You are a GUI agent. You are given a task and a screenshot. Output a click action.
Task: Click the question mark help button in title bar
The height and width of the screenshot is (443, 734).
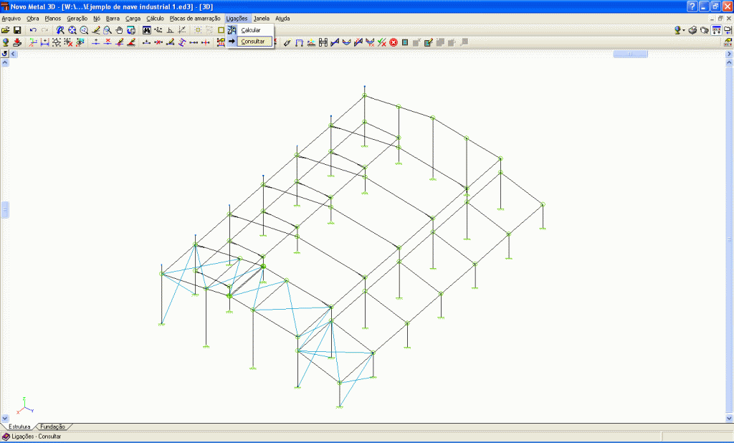pos(692,6)
